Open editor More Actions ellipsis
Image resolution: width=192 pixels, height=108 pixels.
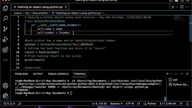pos(187,7)
